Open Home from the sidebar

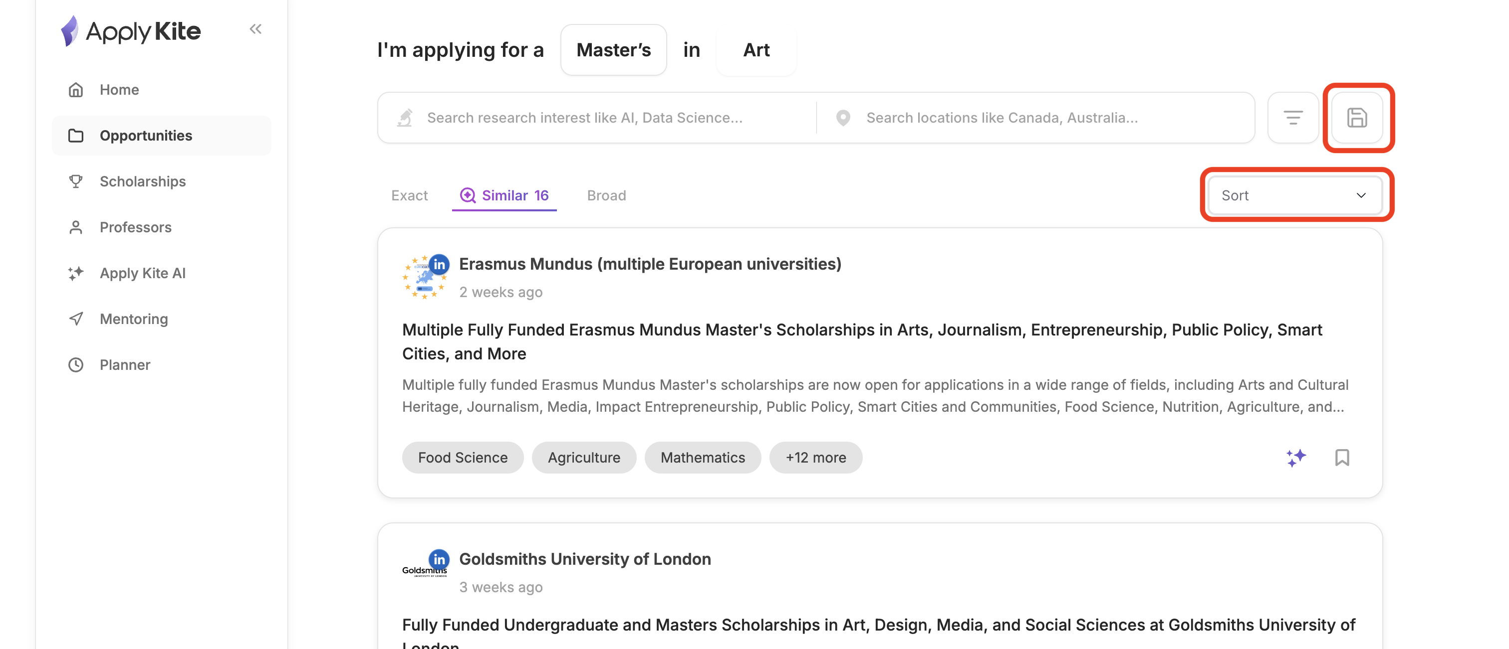(x=119, y=90)
